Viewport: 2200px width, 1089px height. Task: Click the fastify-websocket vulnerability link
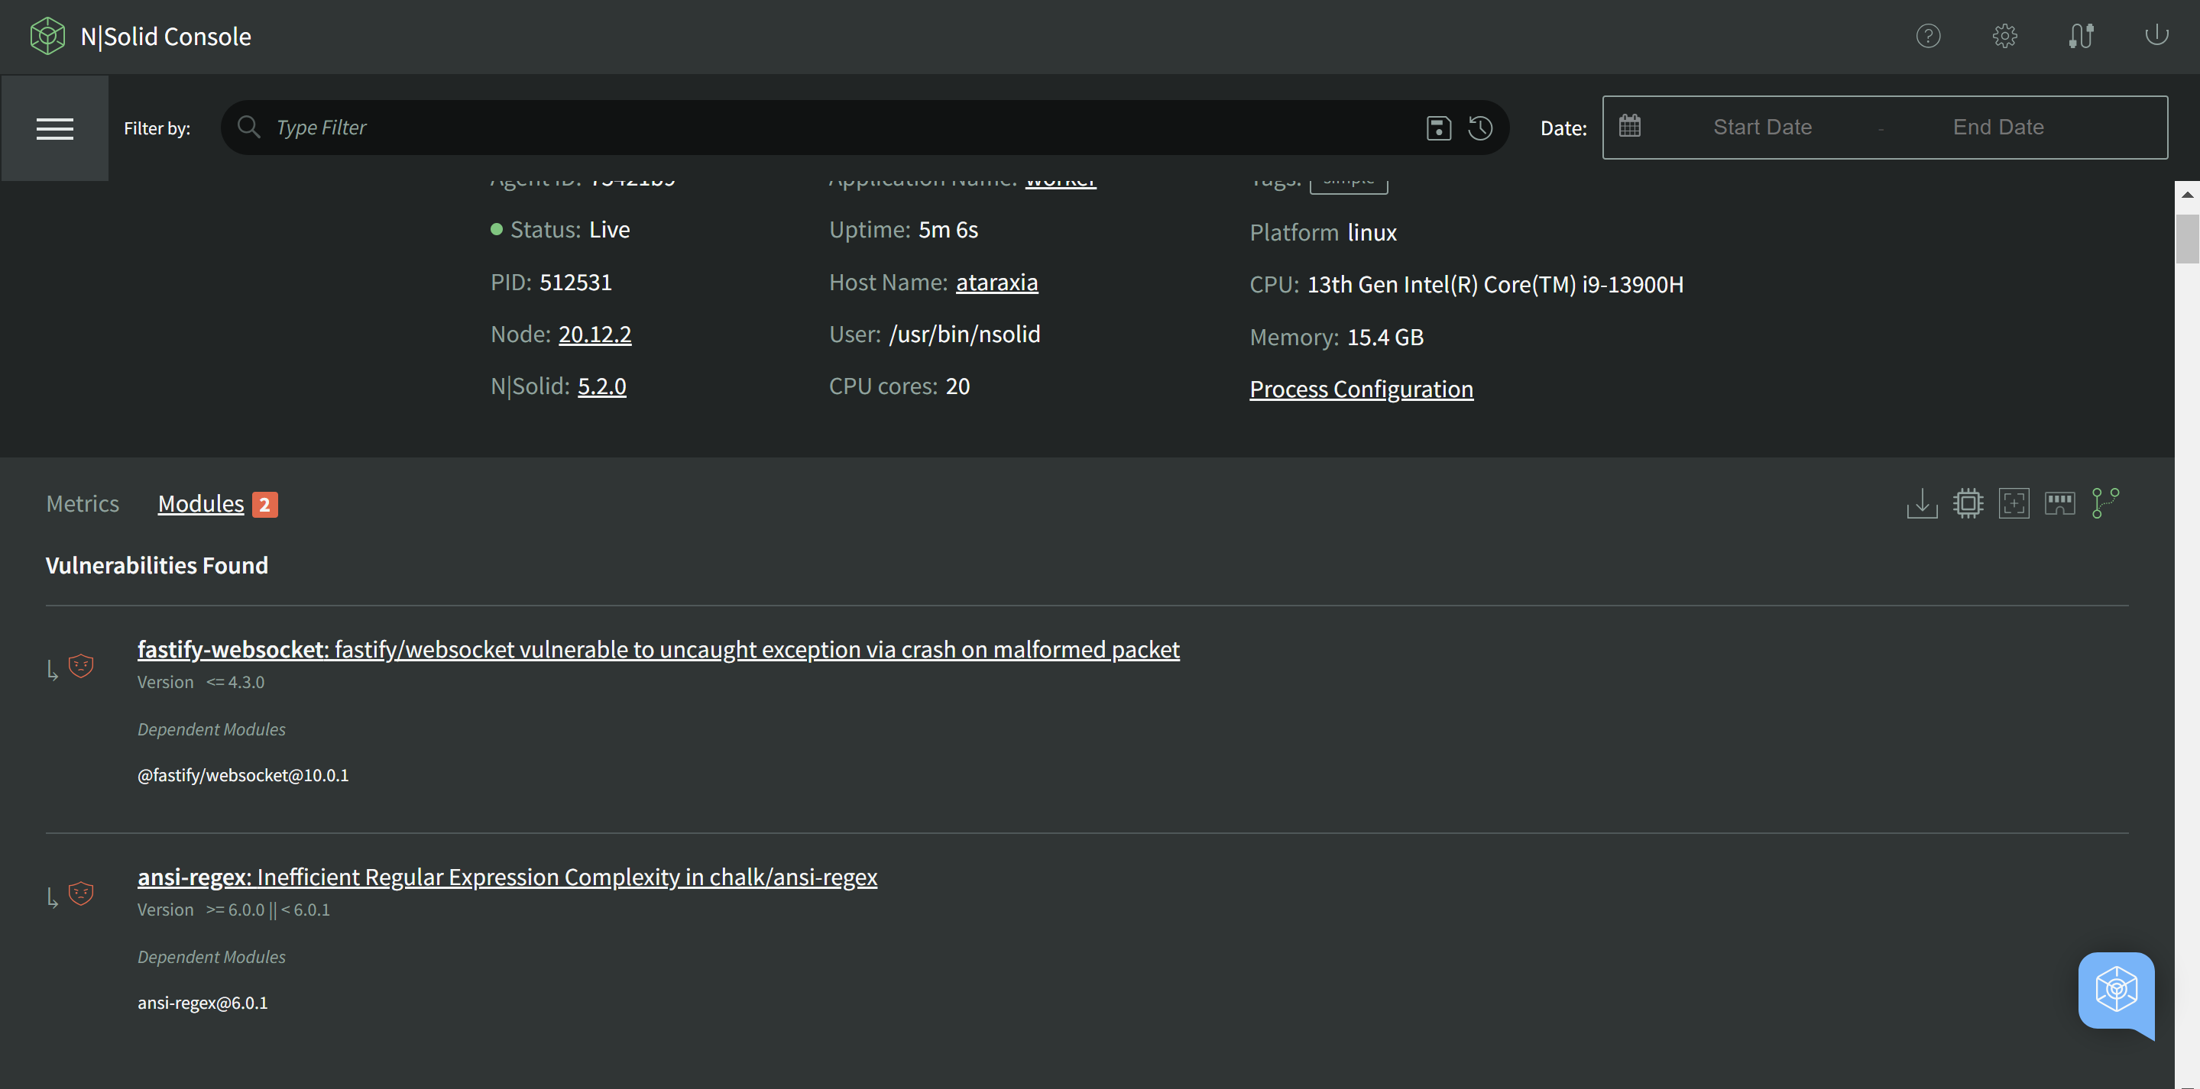click(x=659, y=648)
